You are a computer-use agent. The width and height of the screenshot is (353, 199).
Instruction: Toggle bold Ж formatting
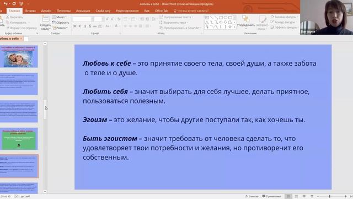click(75, 26)
